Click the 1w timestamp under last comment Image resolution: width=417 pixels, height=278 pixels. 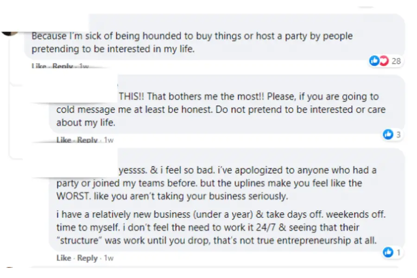click(x=108, y=258)
